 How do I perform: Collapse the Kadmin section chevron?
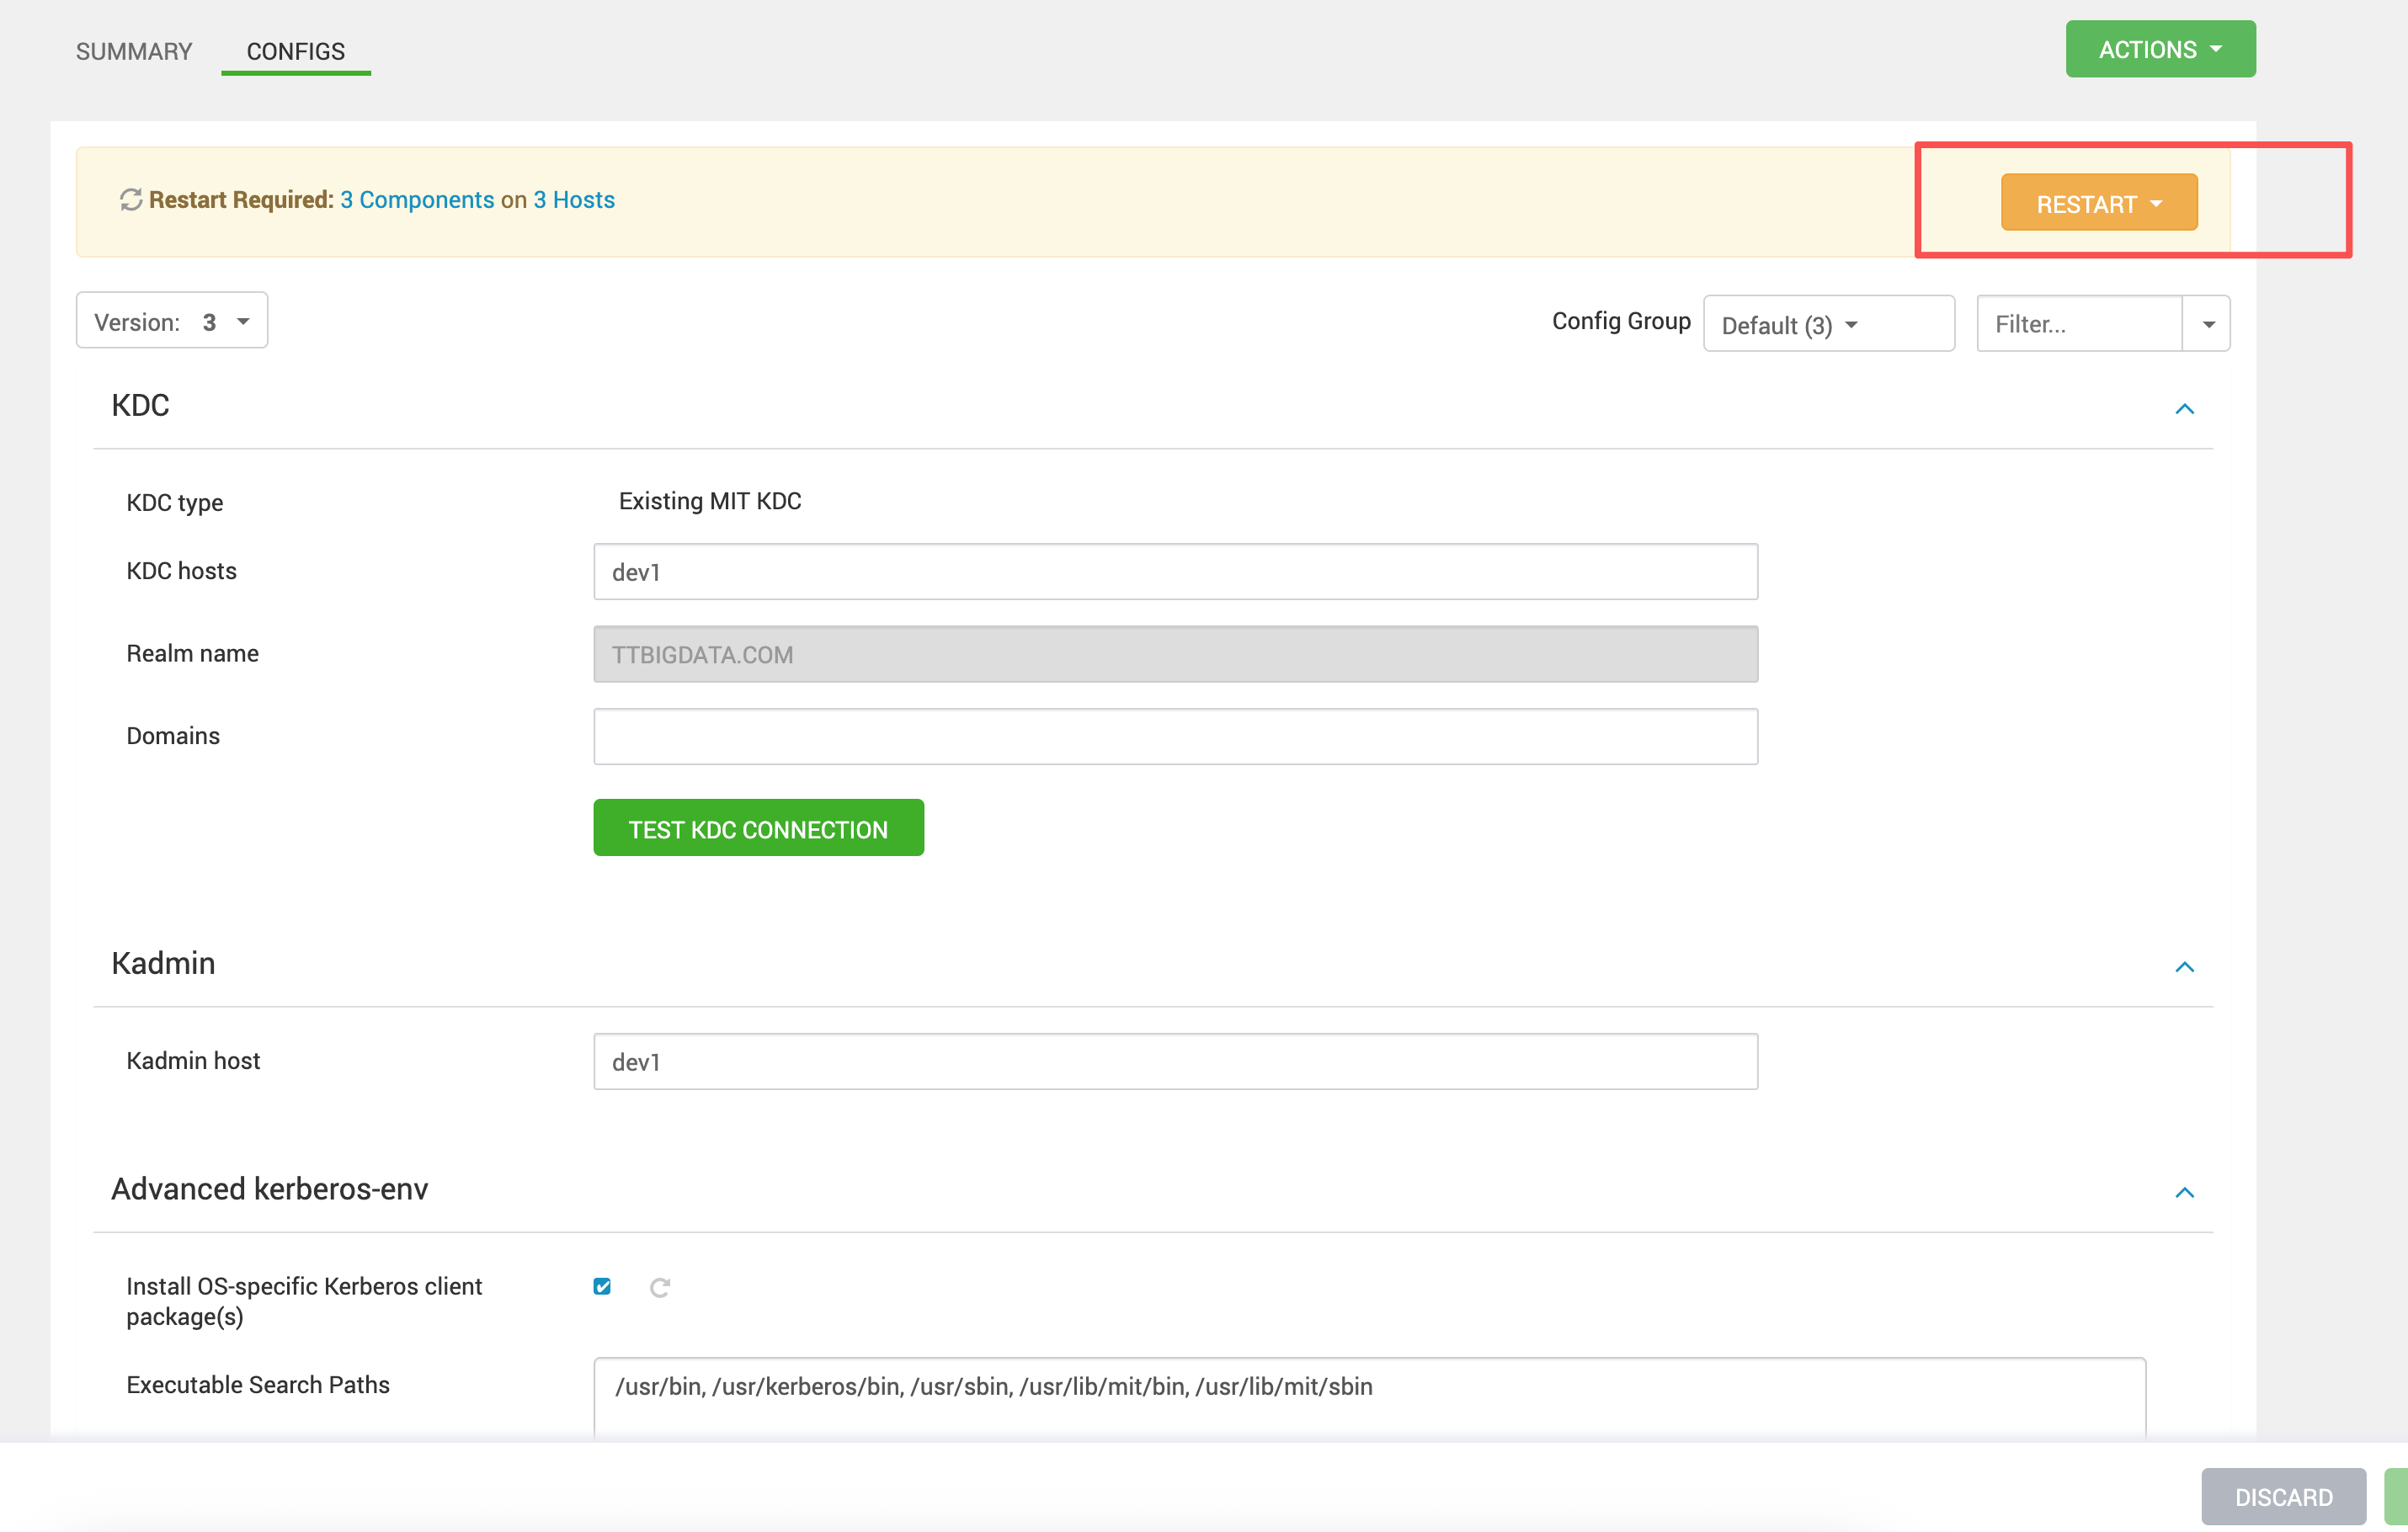tap(2184, 966)
